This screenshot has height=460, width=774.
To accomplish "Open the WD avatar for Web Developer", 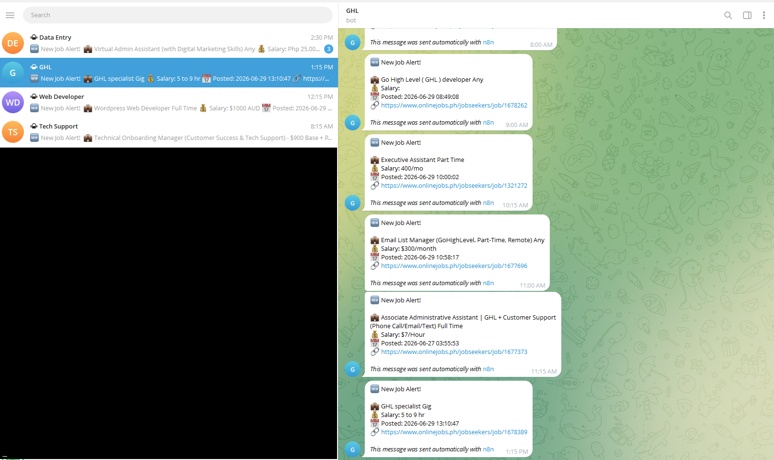I will click(13, 102).
